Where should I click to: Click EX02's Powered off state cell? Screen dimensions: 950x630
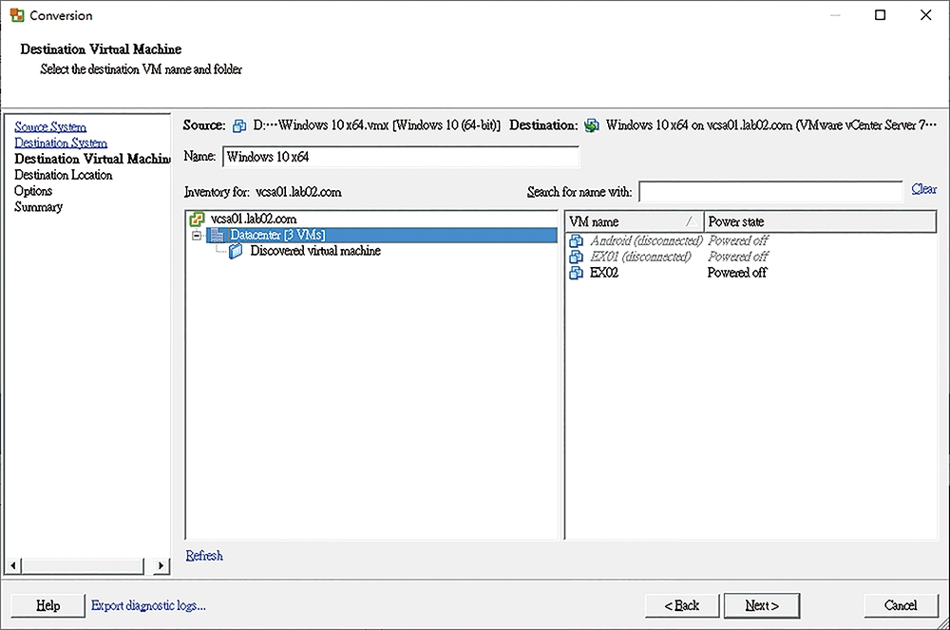click(x=737, y=274)
